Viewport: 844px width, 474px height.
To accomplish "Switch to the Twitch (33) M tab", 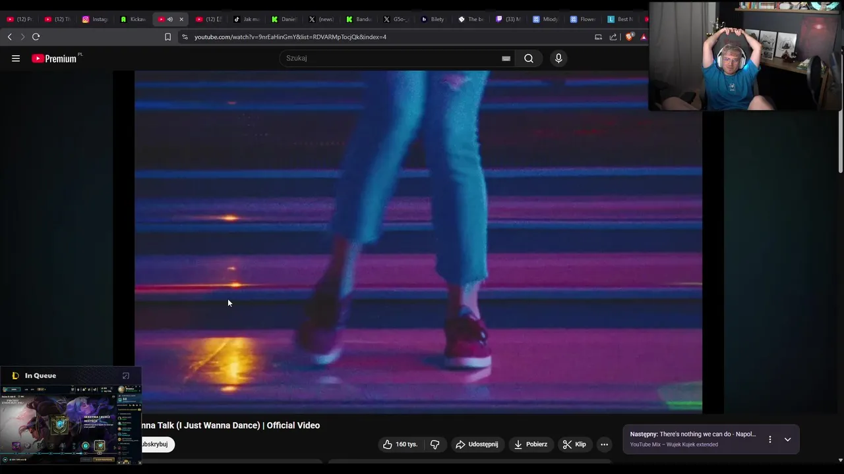I will [510, 19].
